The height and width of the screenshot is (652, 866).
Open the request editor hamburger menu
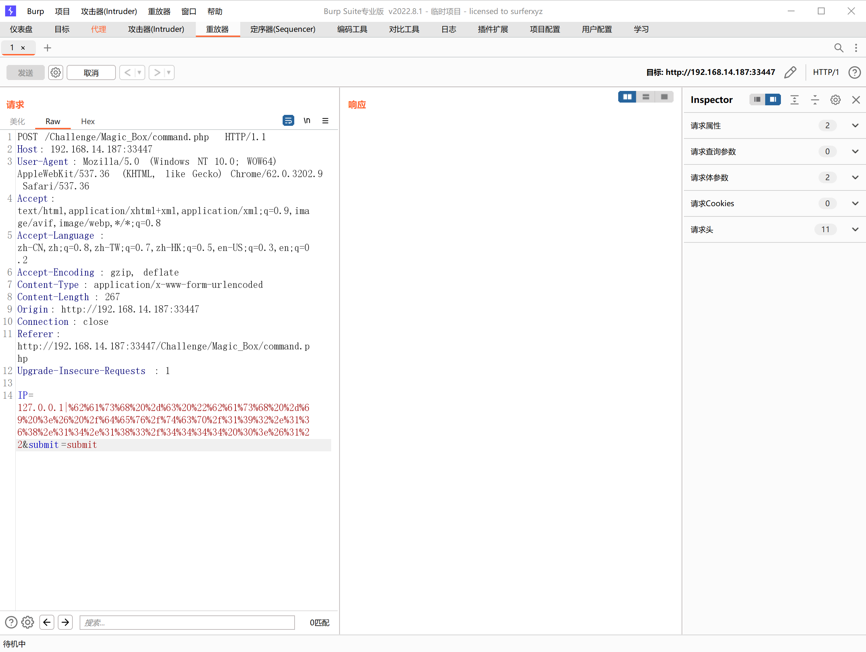pos(325,121)
